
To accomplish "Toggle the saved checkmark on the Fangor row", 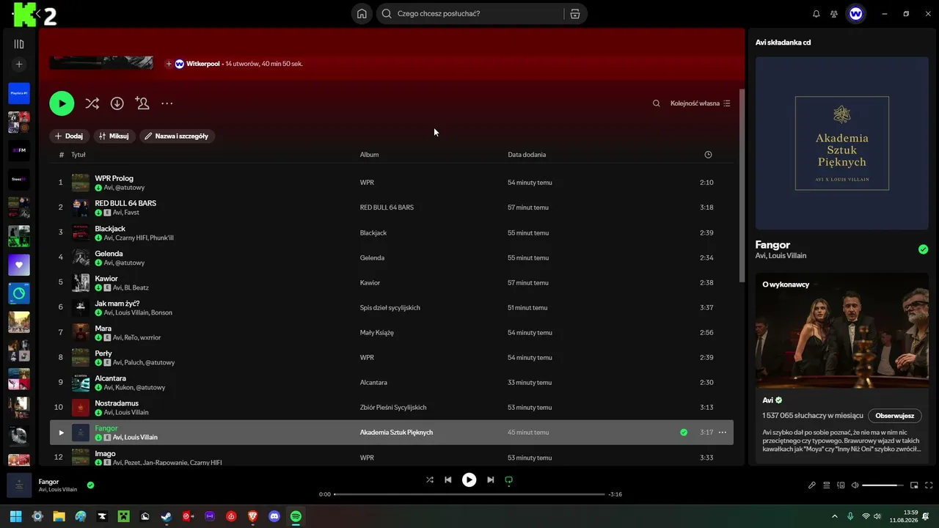I will [684, 433].
